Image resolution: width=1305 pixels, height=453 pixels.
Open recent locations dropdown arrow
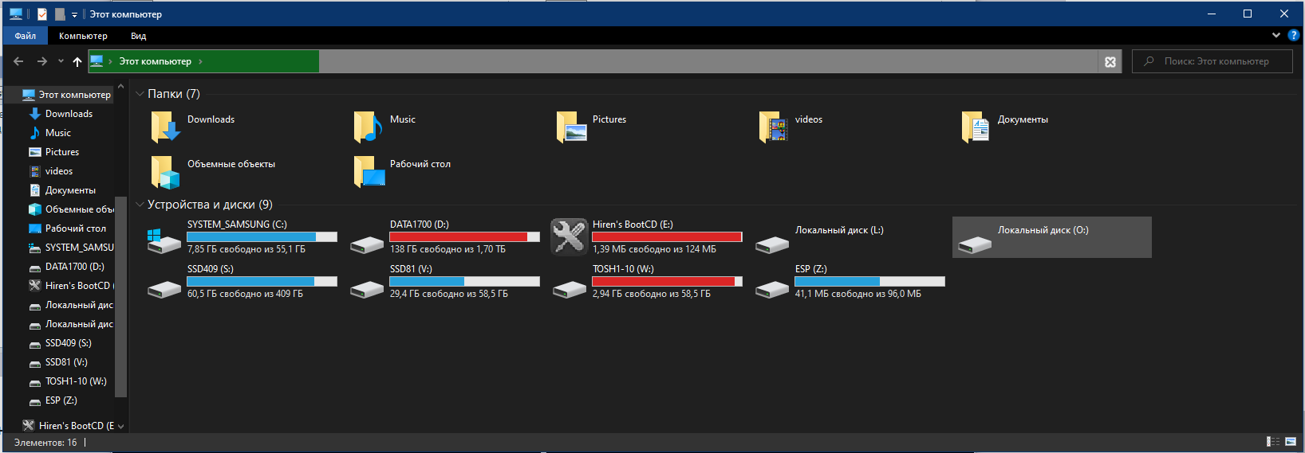tap(61, 61)
